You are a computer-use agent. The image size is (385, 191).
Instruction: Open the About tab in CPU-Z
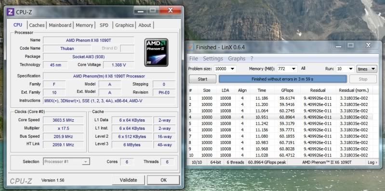145,25
